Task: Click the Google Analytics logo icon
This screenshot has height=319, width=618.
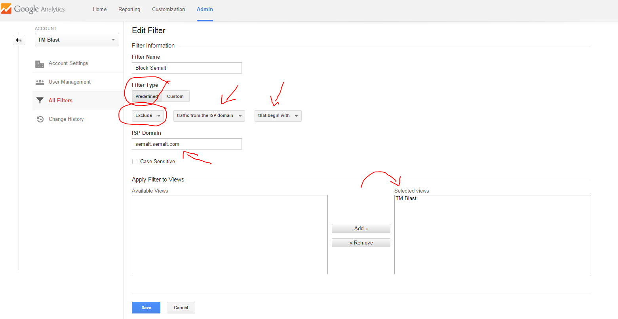Action: (x=6, y=8)
